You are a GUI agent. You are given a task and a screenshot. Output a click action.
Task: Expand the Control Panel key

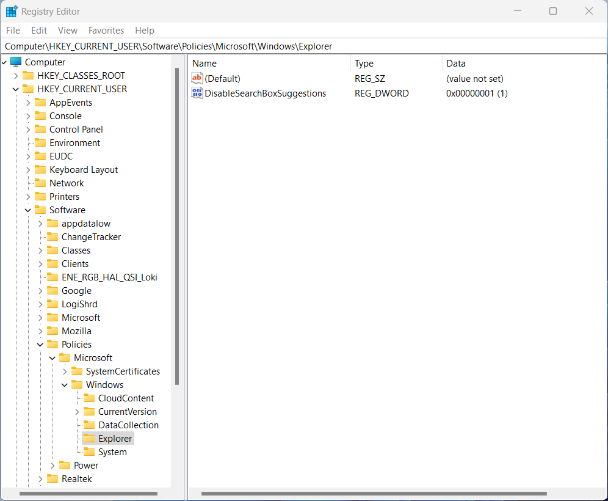click(x=28, y=130)
